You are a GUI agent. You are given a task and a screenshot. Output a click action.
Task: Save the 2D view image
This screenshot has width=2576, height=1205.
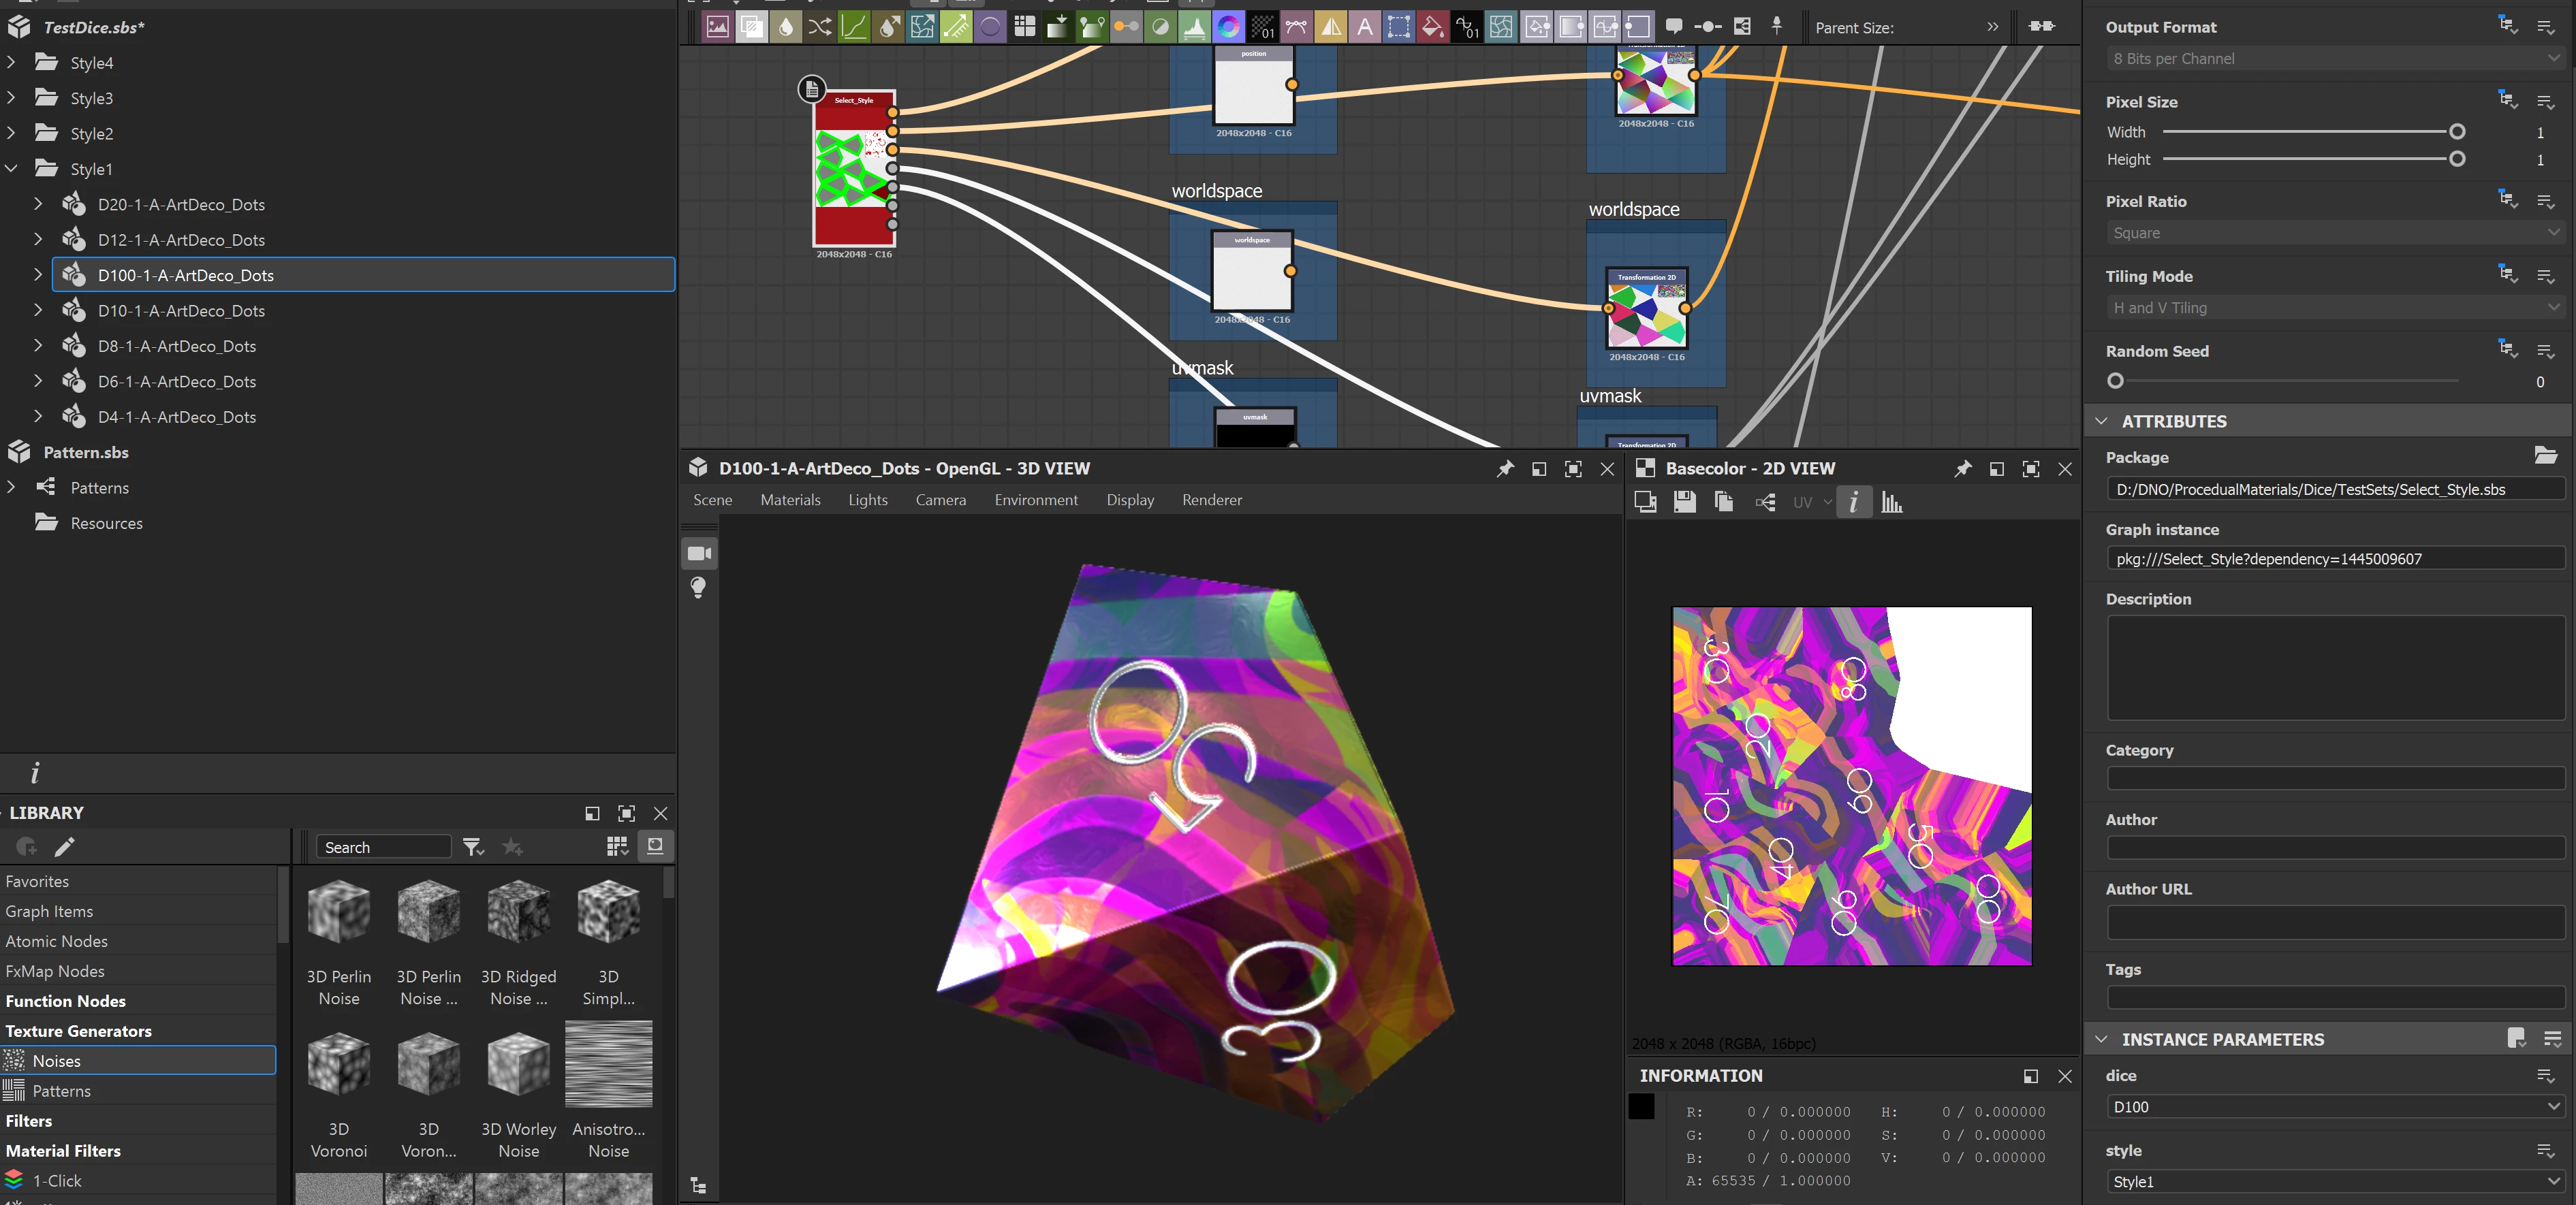pyautogui.click(x=1684, y=502)
